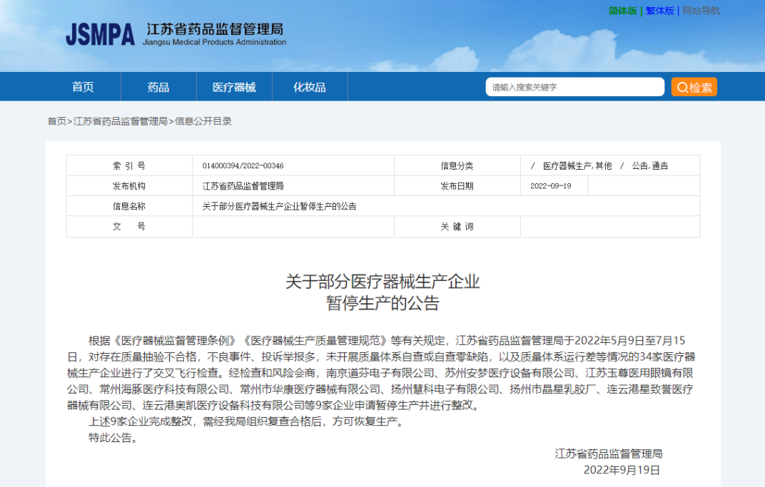Open the 药品 navigation menu item
The width and height of the screenshot is (765, 487).
coord(158,87)
